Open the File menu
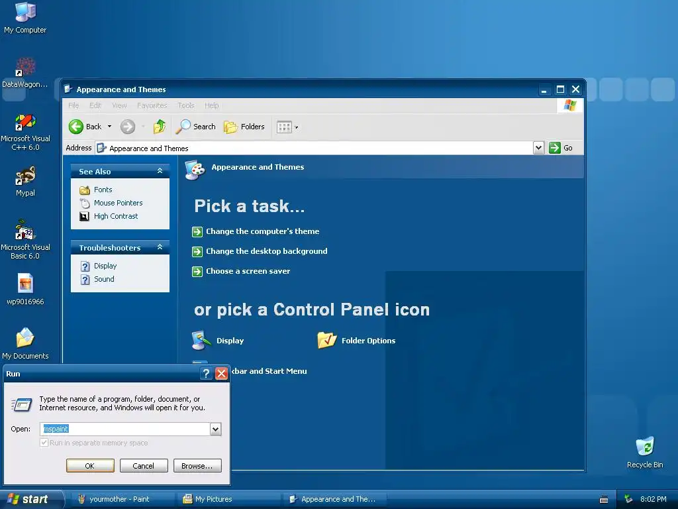The height and width of the screenshot is (509, 678). 73,105
